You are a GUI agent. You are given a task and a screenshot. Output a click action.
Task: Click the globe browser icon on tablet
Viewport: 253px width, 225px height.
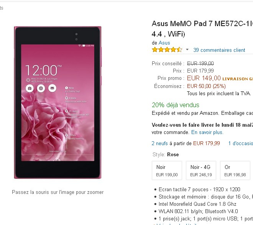(41, 88)
